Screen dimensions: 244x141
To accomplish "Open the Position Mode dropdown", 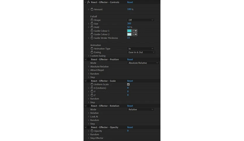I will 143,63.
